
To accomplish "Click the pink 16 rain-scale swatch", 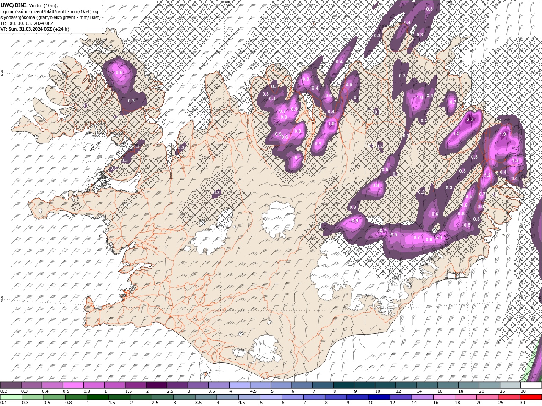I will tap(444, 397).
